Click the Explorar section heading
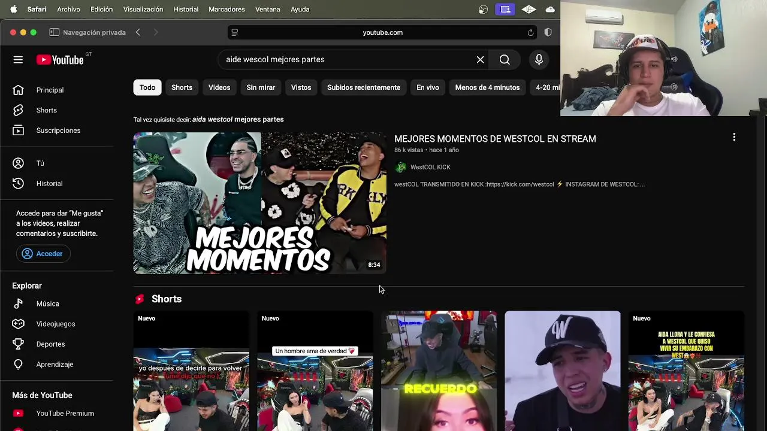This screenshot has width=767, height=431. [x=27, y=286]
